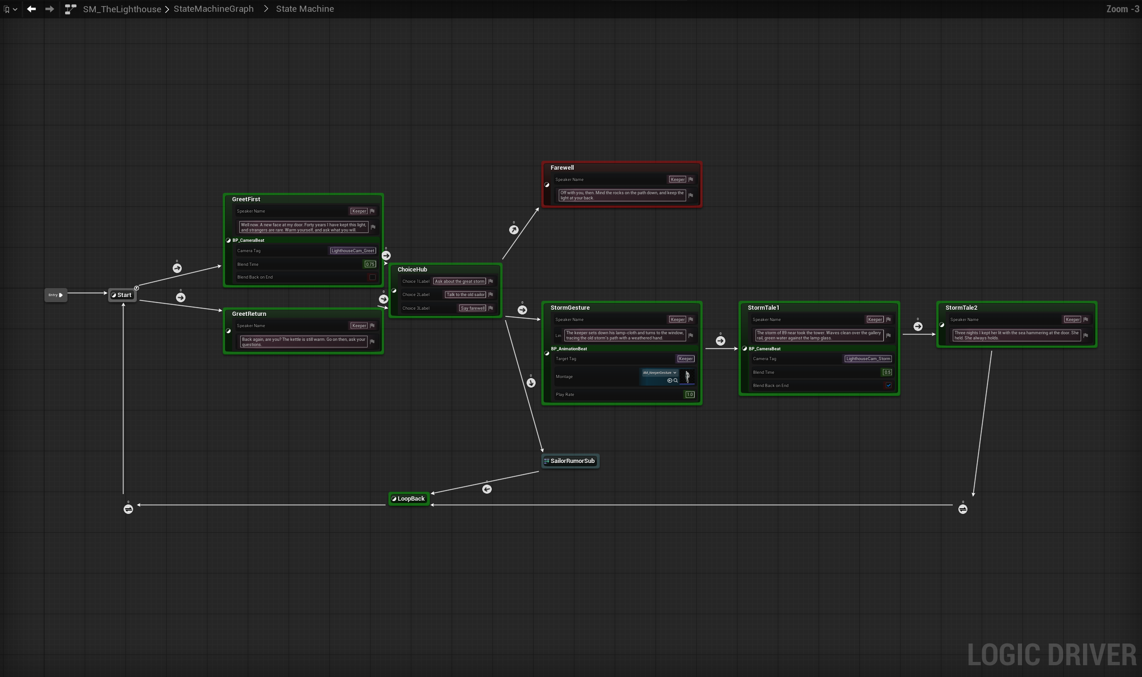
Task: Click the Farewell node title
Action: coord(562,168)
